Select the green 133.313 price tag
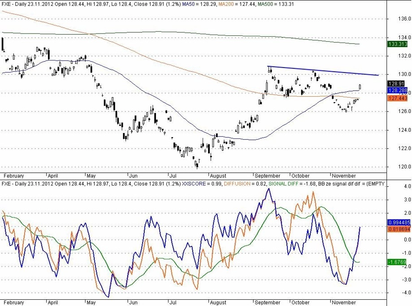This screenshot has height=306, width=412. tap(398, 44)
